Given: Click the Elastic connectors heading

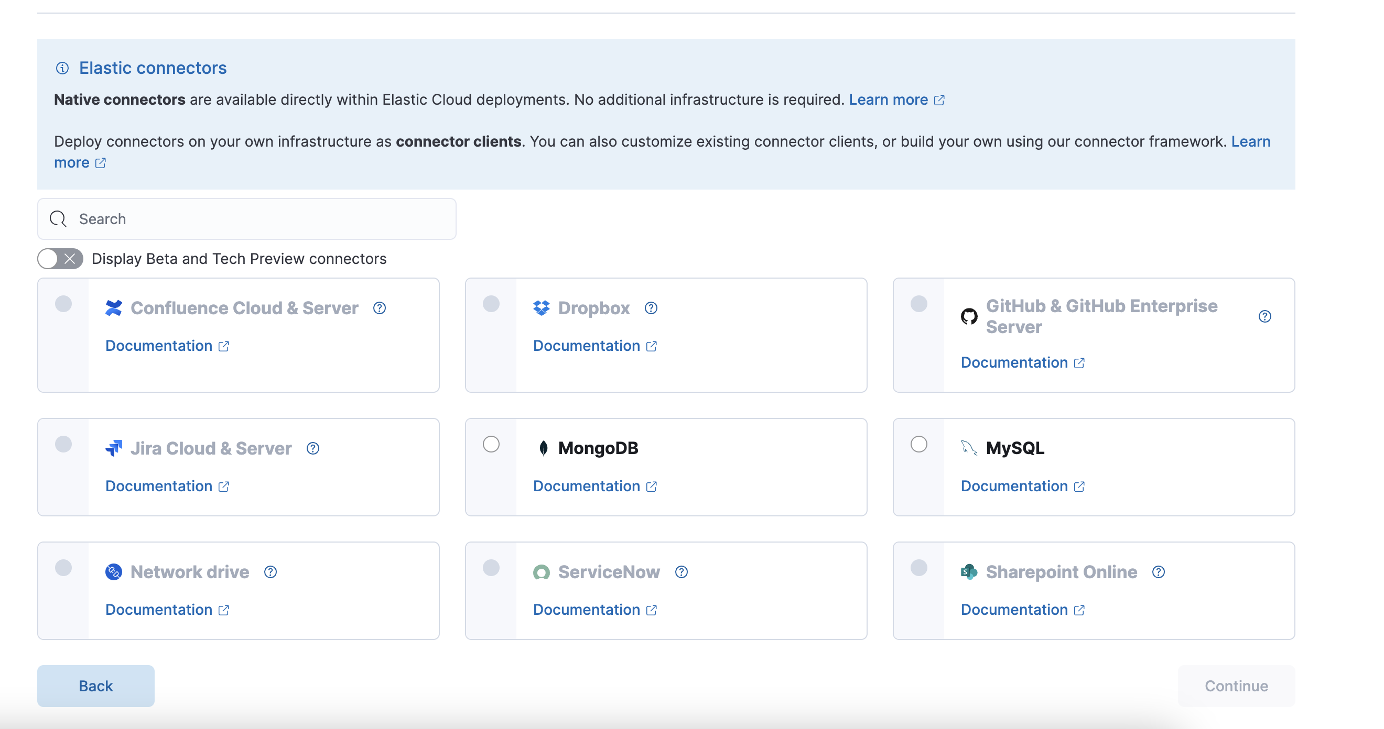Looking at the screenshot, I should tap(153, 68).
